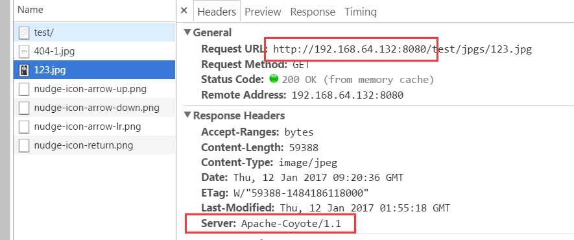Collapse the General section
This screenshot has height=240, width=574.
pos(187,32)
